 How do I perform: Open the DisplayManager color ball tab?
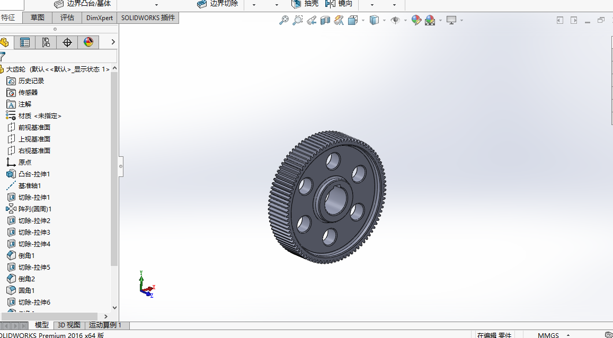[x=88, y=42]
